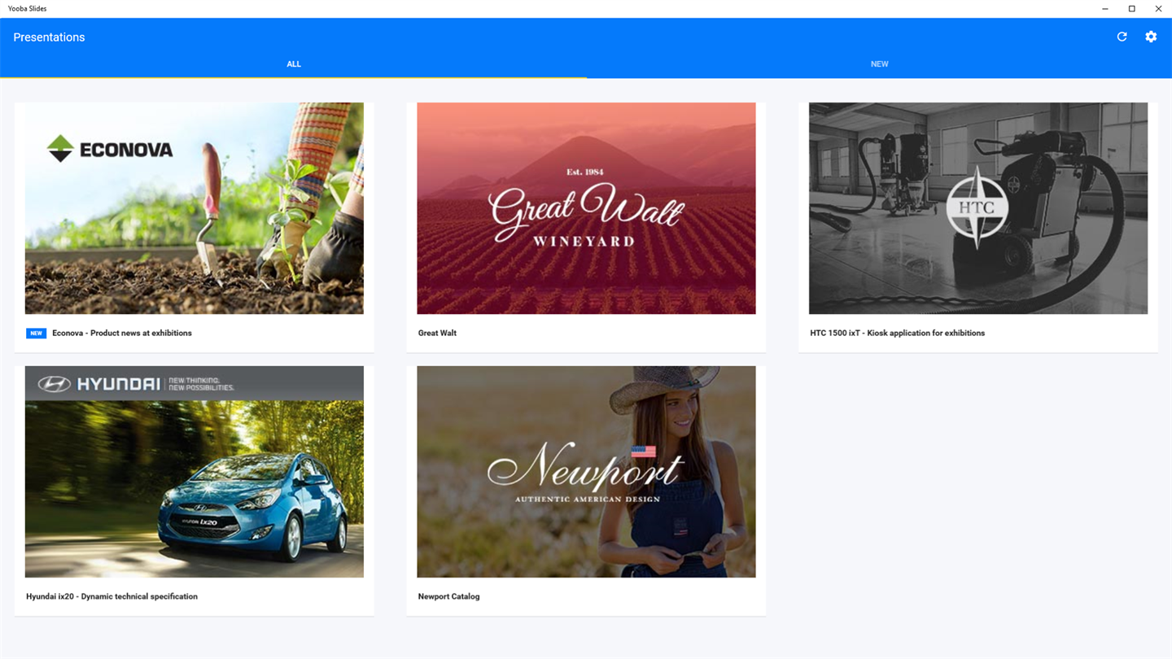The height and width of the screenshot is (659, 1172).
Task: Open the Newport Catalog thumbnail
Action: pyautogui.click(x=586, y=472)
